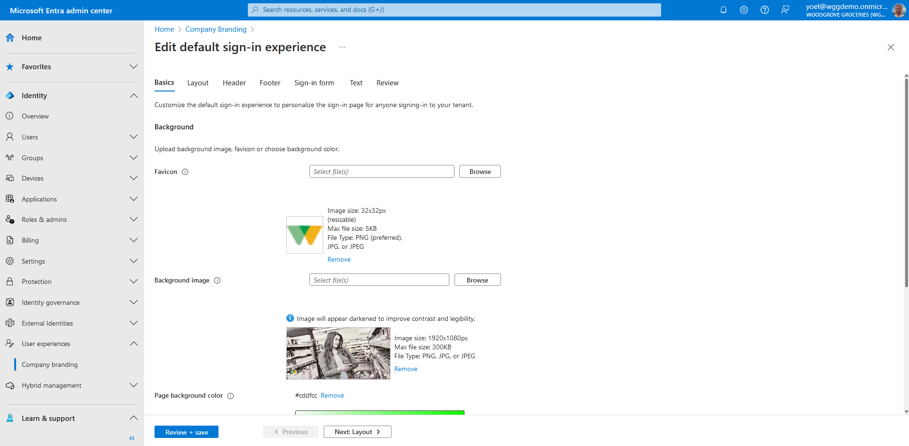
Task: Switch to the Layout tab
Action: point(198,83)
